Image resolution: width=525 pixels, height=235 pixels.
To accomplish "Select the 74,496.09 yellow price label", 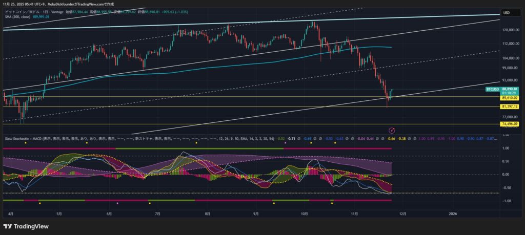I will pyautogui.click(x=509, y=124).
